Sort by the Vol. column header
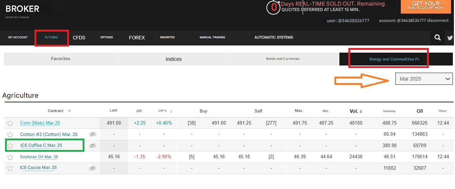This screenshot has width=455, height=189. tap(356, 111)
